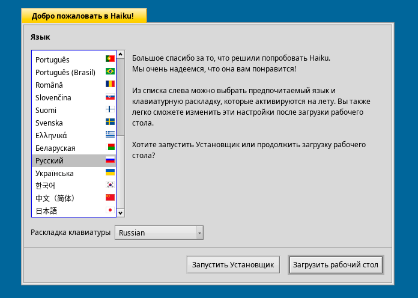Screen dimensions: 418x298
Task: Click language list scroll down arrow
Action: pos(121,213)
